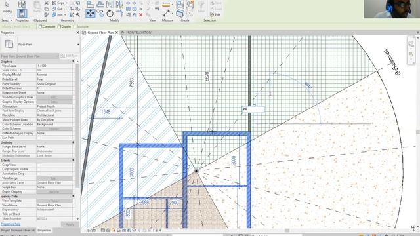The height and width of the screenshot is (236, 420).
Task: Toggle the Crop Region Visible checkbox
Action: tap(39, 169)
